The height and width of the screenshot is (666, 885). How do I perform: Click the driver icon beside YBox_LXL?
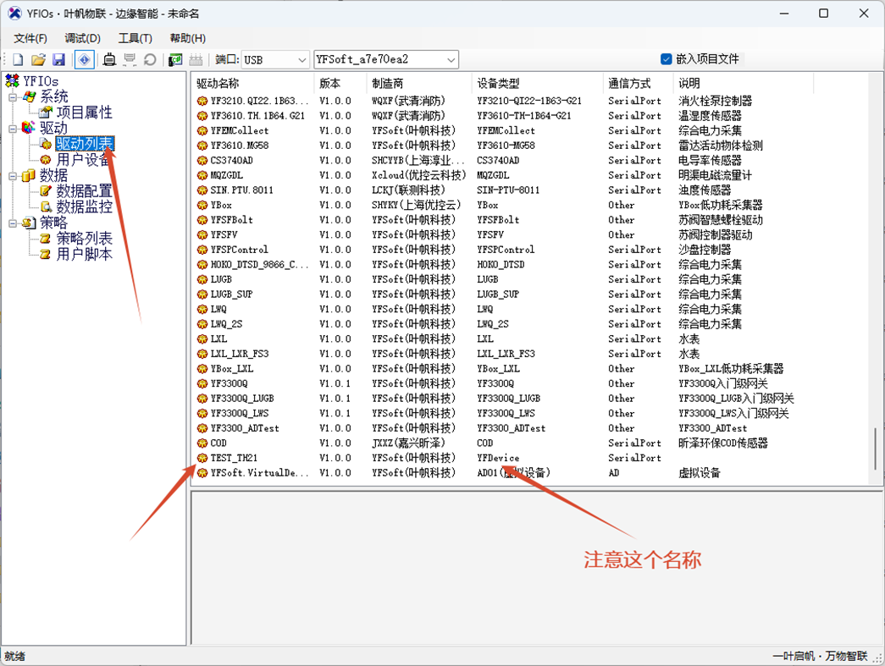202,369
